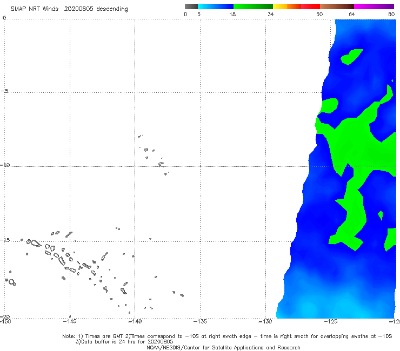Click the 'Times are GMT' note line
Screen dimensions: 400x351
(227, 336)
